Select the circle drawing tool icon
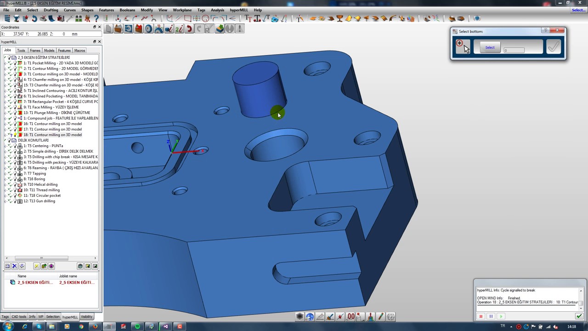Screen dimensions: 588x331 pos(205,18)
